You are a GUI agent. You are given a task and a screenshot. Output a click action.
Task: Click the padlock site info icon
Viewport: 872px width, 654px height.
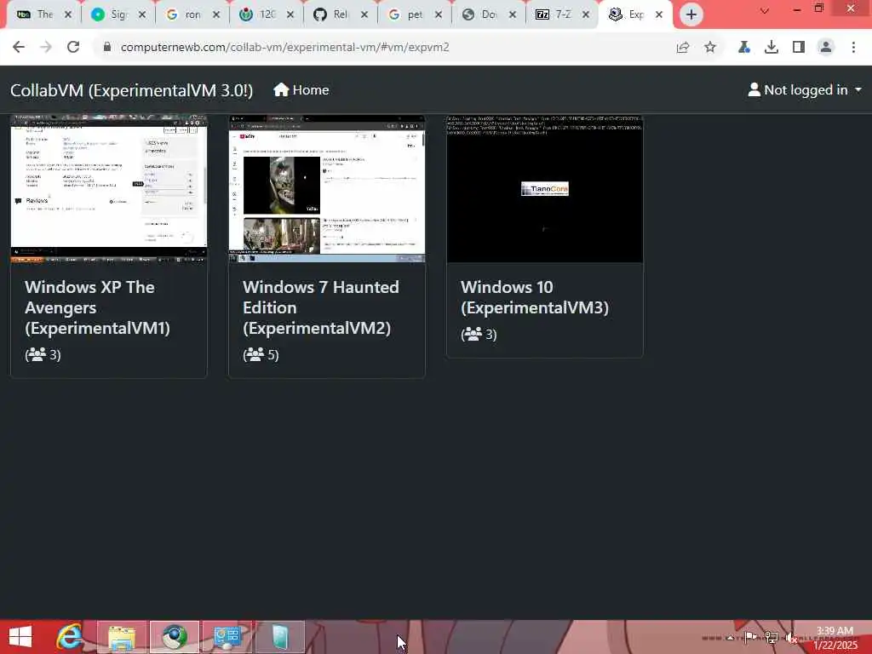tap(107, 48)
